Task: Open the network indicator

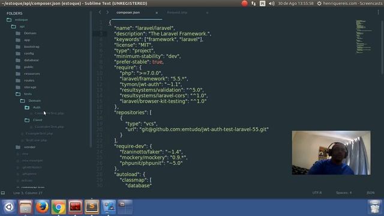Action: (x=253, y=4)
